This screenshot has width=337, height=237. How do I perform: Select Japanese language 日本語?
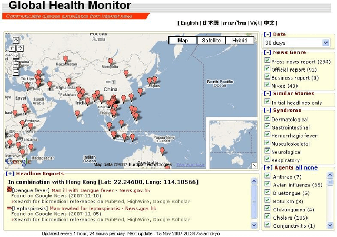pyautogui.click(x=211, y=23)
